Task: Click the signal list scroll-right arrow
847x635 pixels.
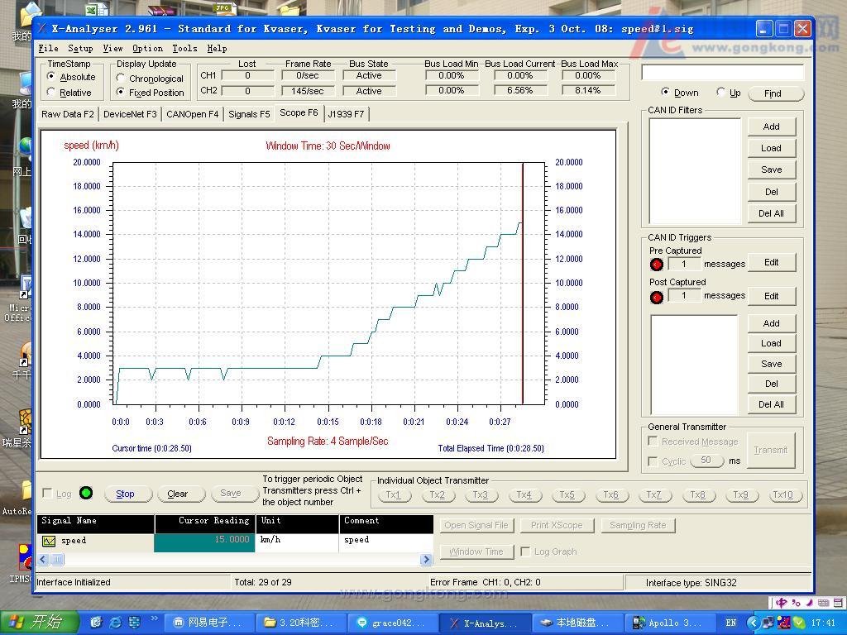Action: (x=426, y=560)
